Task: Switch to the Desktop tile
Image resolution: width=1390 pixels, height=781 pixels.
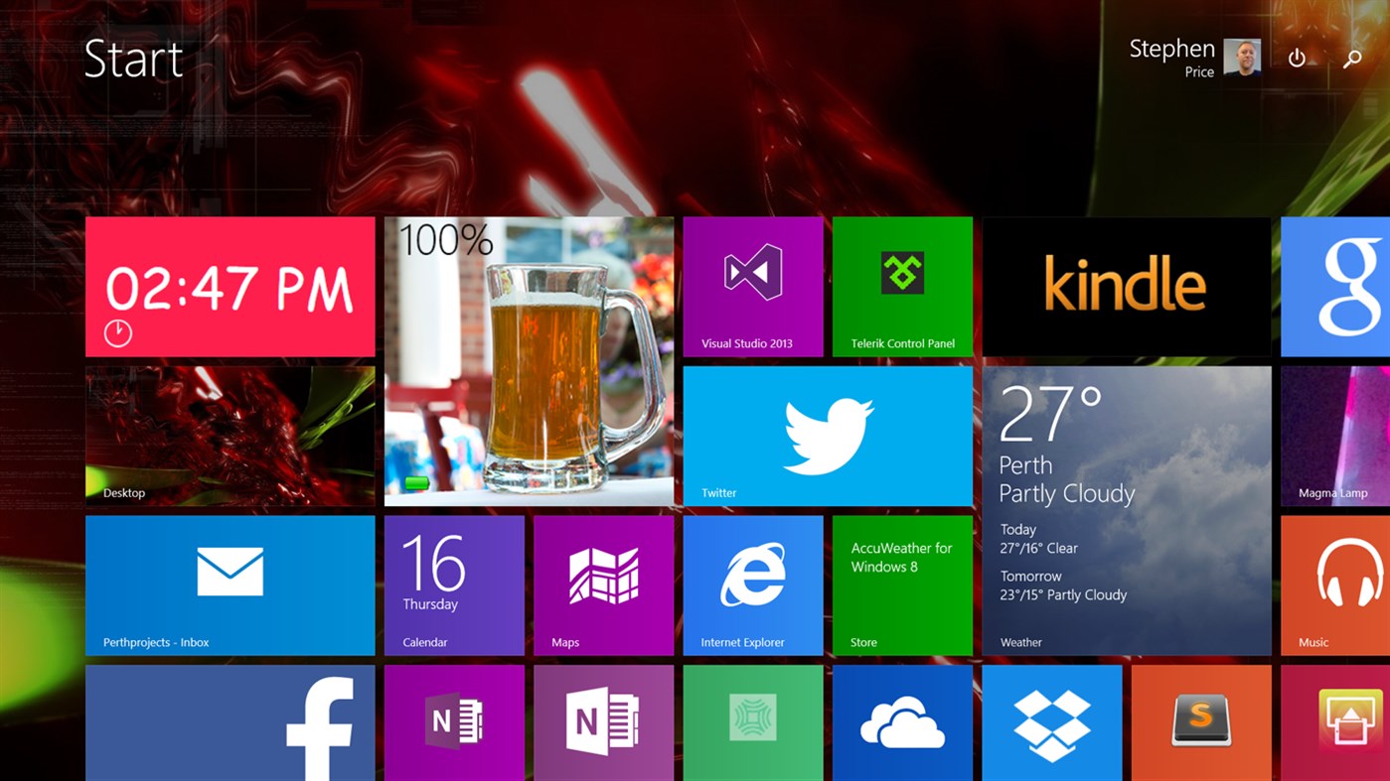Action: [x=230, y=435]
